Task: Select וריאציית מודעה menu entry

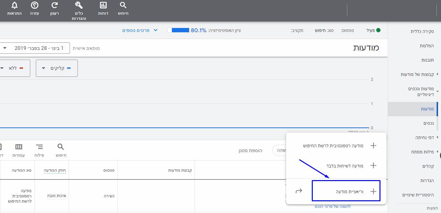Action: pyautogui.click(x=346, y=191)
